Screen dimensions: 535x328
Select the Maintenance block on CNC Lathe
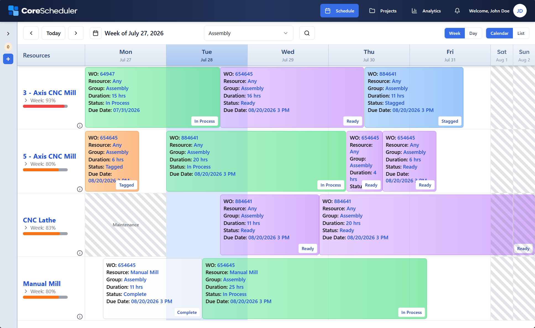pyautogui.click(x=126, y=225)
